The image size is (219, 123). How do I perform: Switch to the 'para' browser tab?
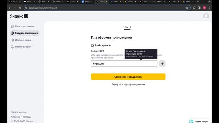[14, 1]
